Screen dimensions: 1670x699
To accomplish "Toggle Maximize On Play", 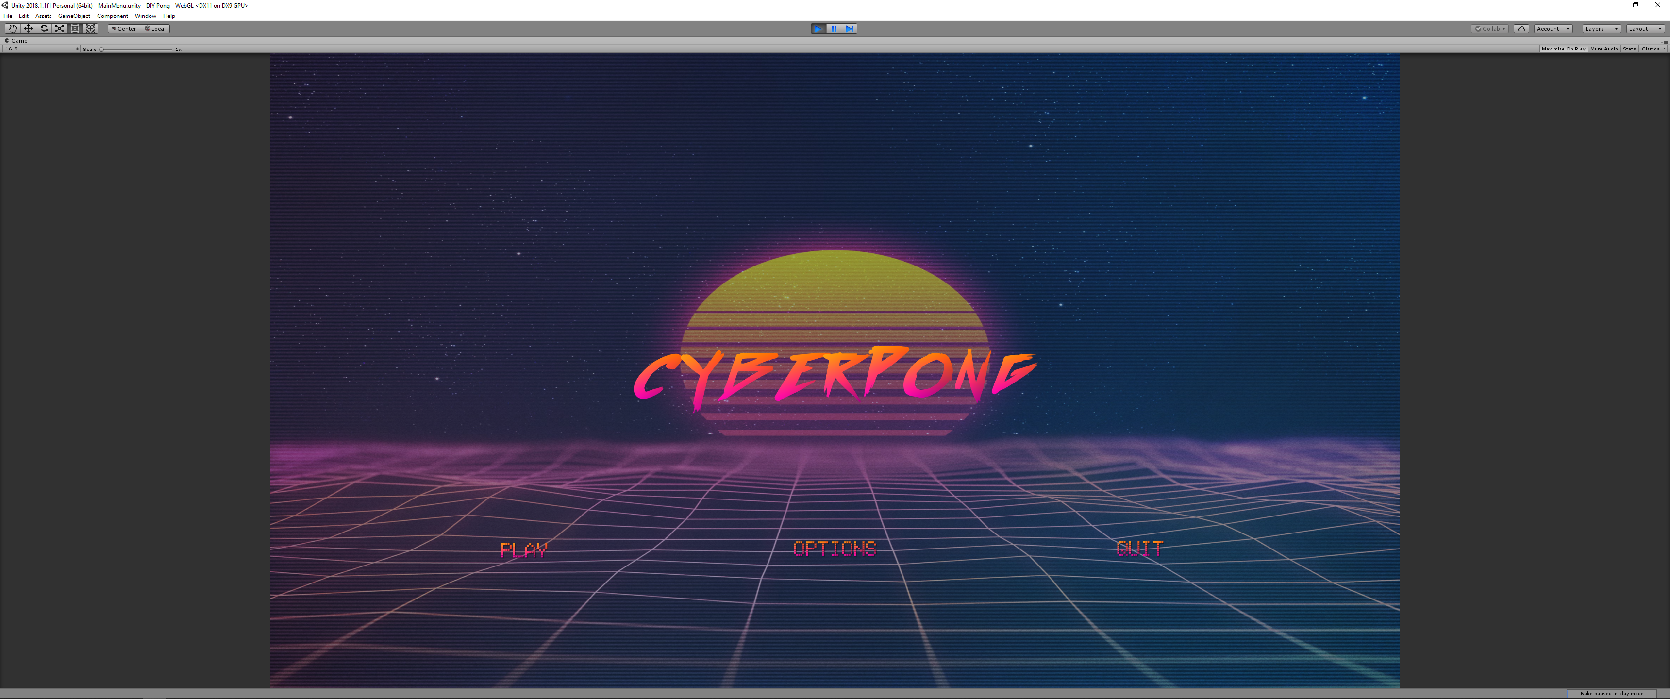I will pos(1563,49).
